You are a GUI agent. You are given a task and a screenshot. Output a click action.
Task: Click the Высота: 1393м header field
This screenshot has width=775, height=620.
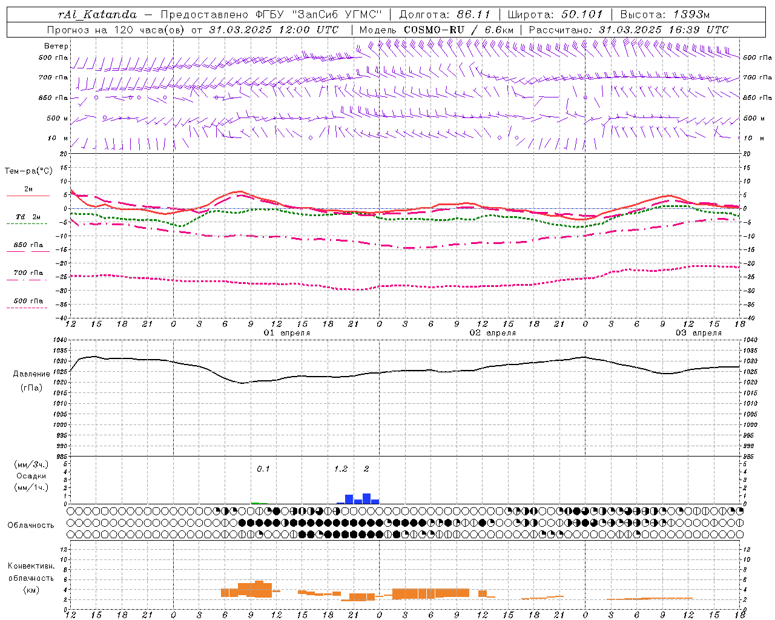665,15
